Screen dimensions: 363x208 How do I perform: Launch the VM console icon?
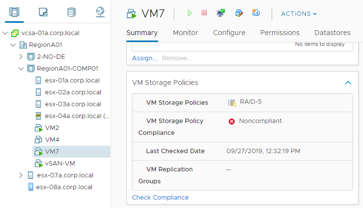[221, 13]
